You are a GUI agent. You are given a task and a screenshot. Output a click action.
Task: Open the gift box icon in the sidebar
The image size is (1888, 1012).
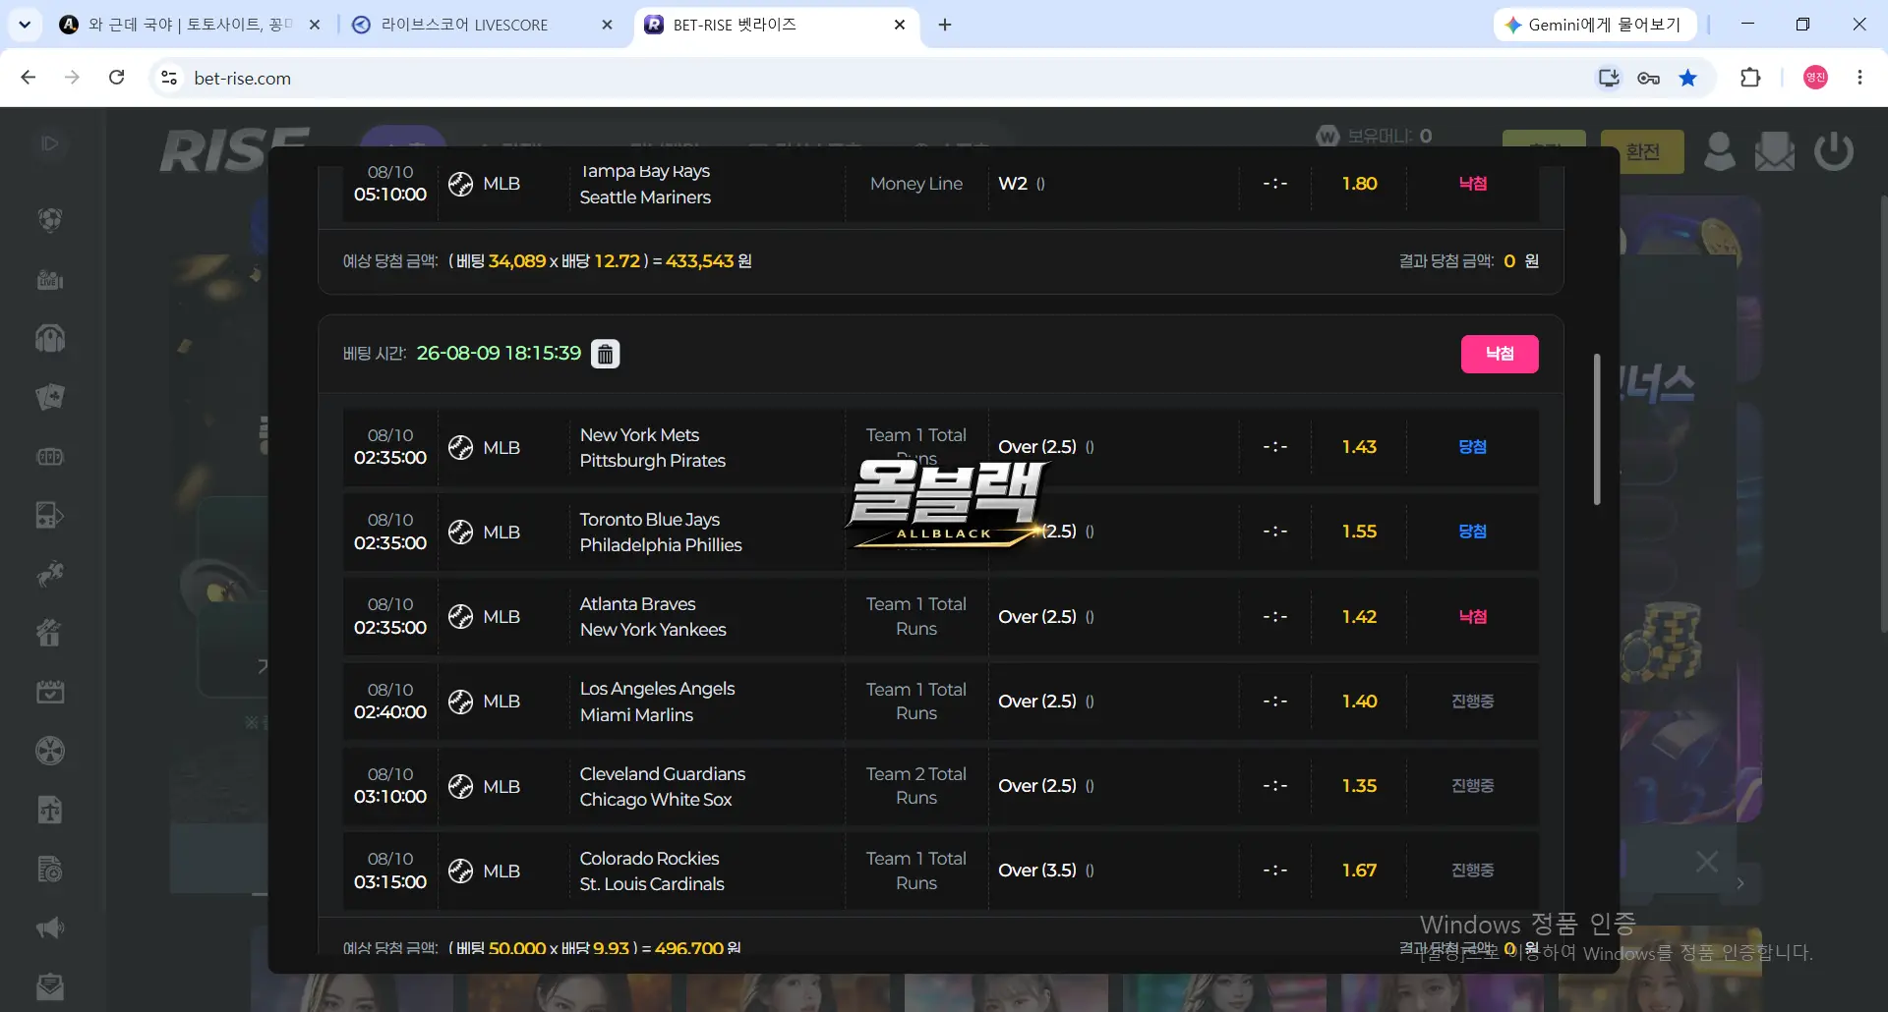click(50, 633)
